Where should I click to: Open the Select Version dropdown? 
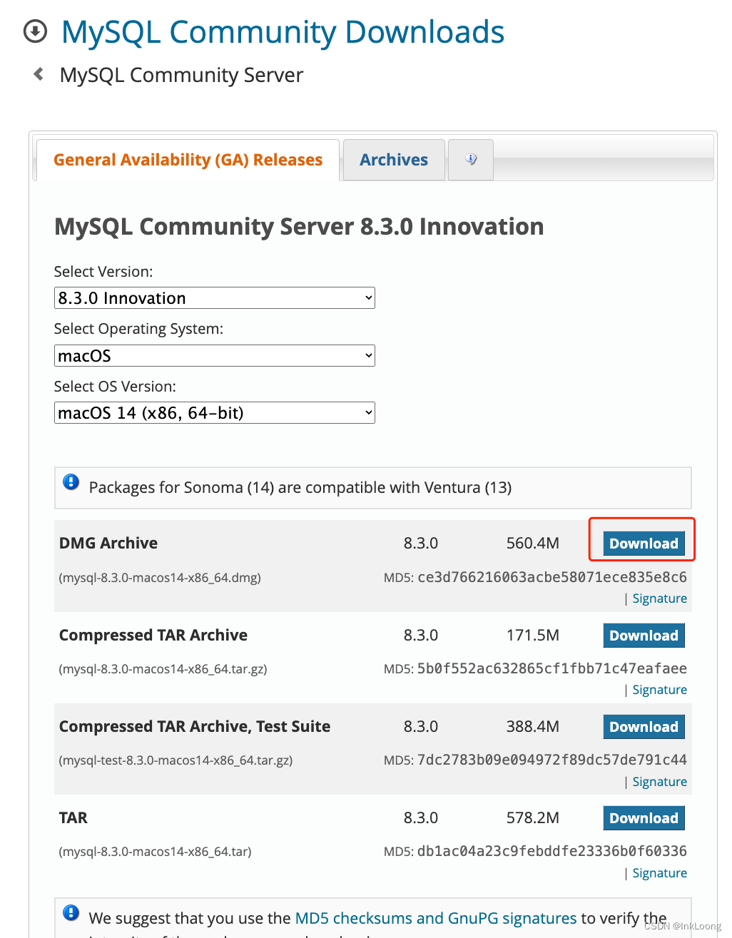pos(215,298)
